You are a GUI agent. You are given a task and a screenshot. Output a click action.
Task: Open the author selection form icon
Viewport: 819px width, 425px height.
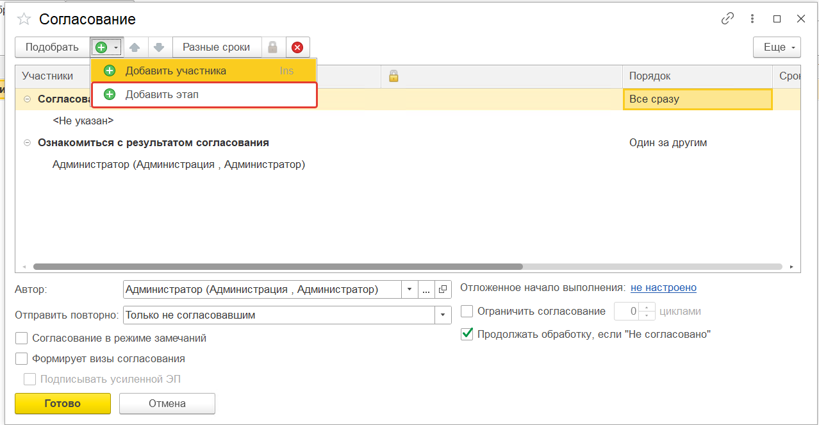click(x=442, y=290)
